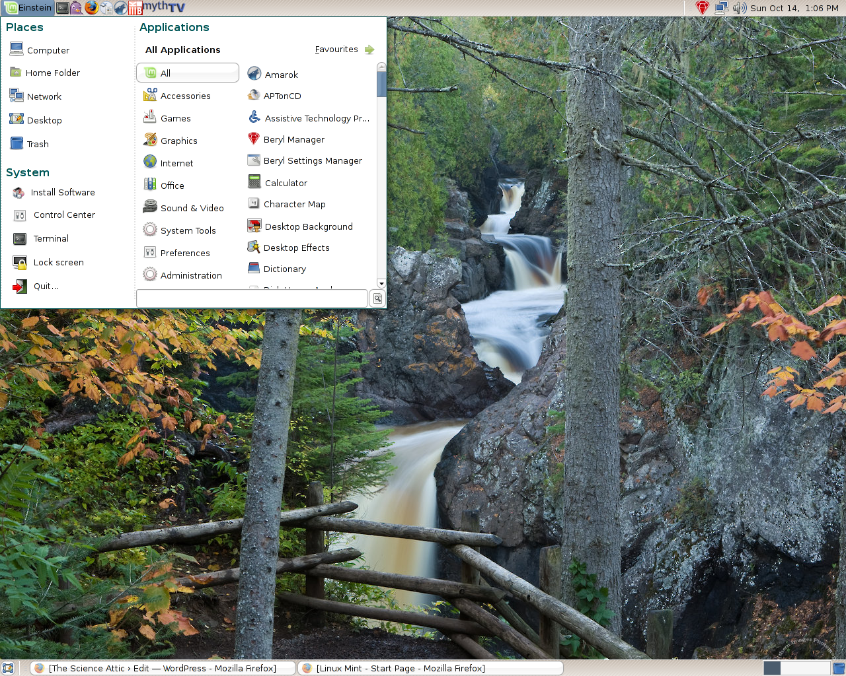Open Amarok launcher in the top panel

(x=120, y=8)
